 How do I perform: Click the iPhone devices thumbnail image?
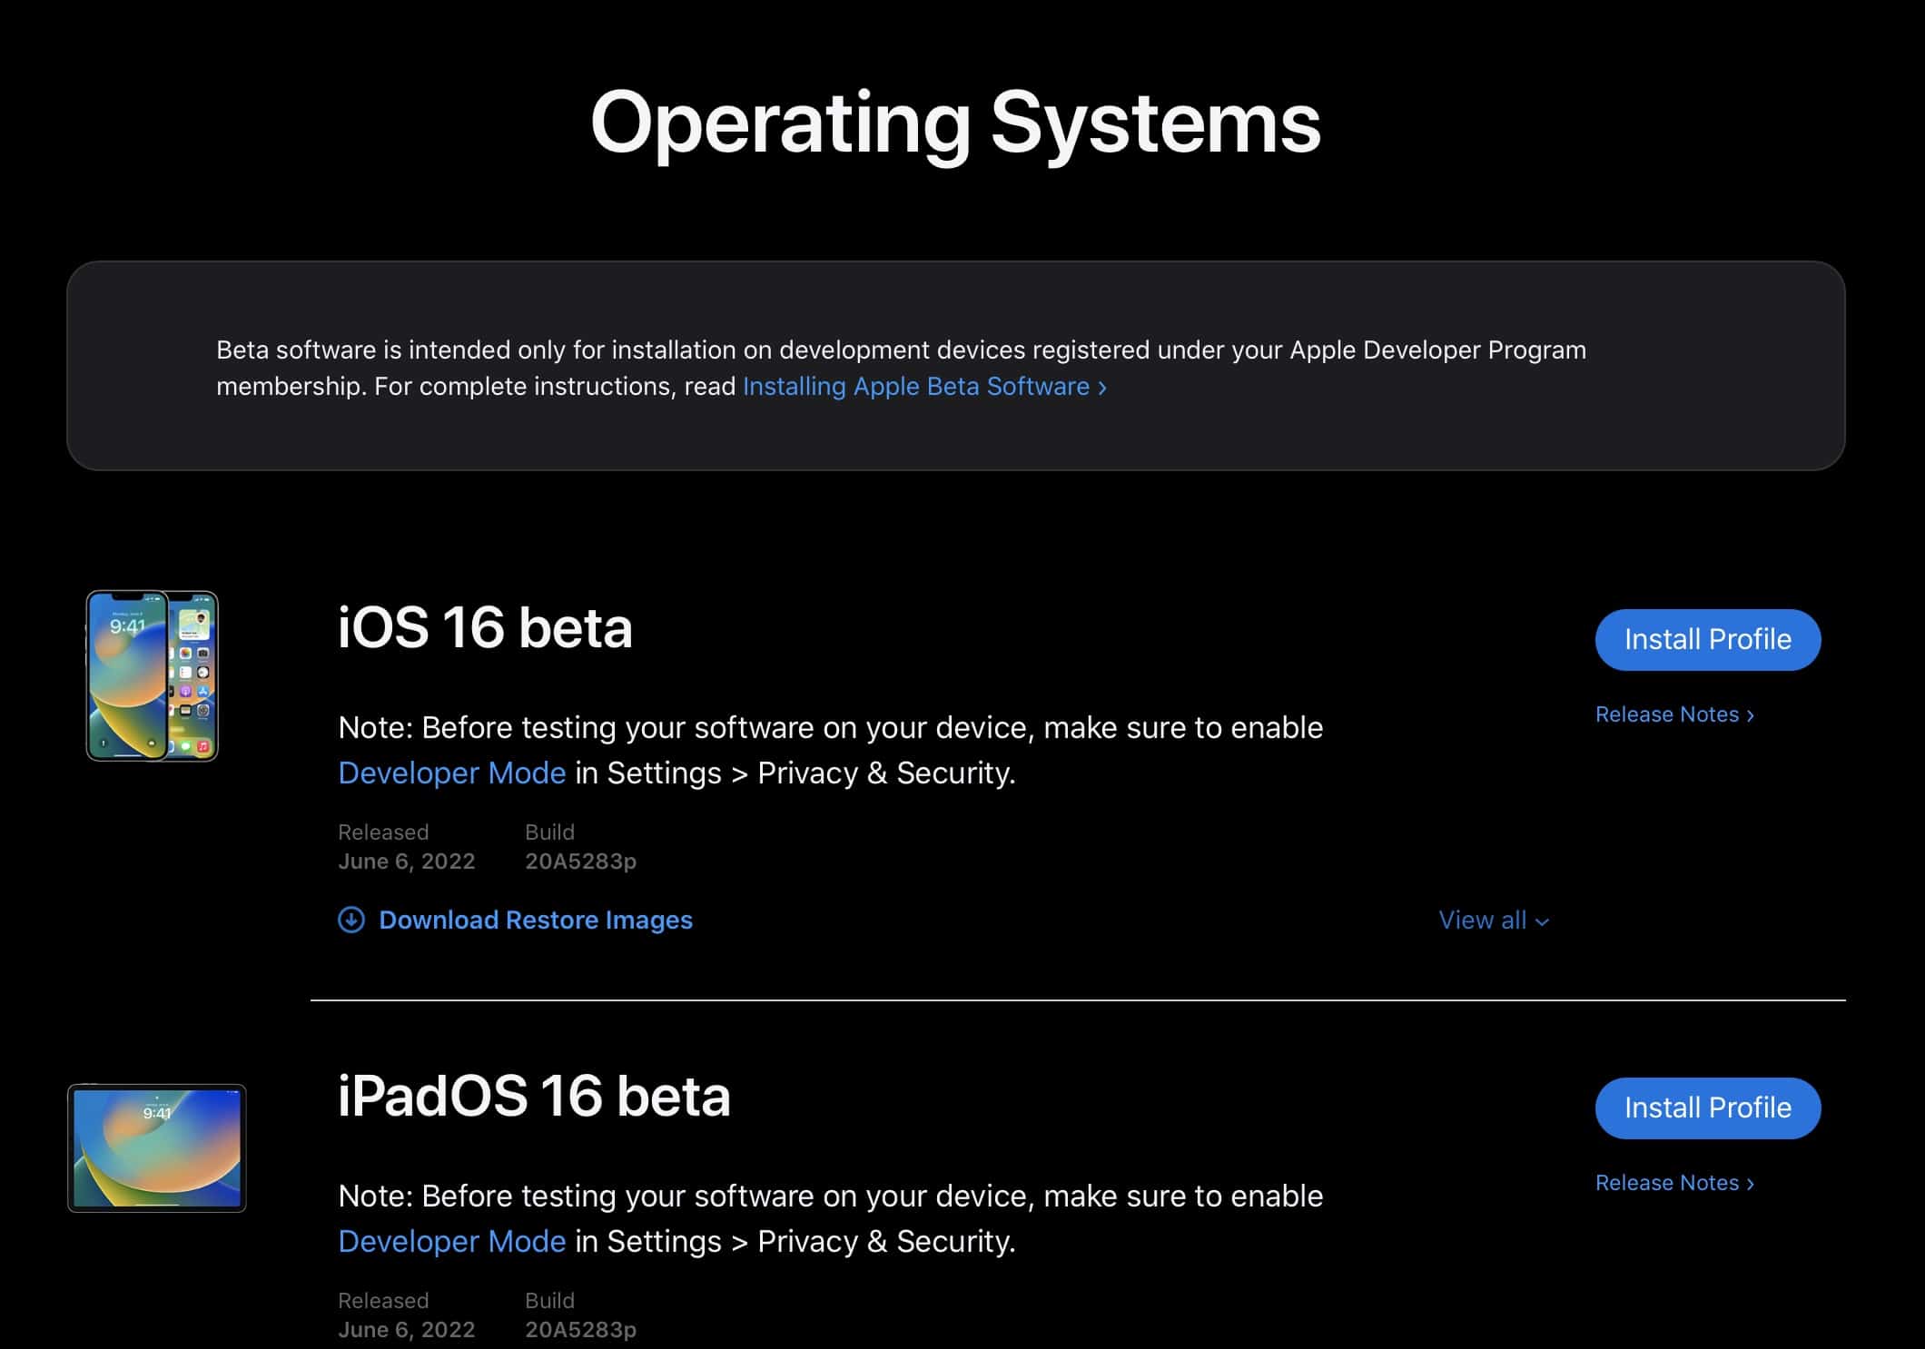tap(152, 676)
